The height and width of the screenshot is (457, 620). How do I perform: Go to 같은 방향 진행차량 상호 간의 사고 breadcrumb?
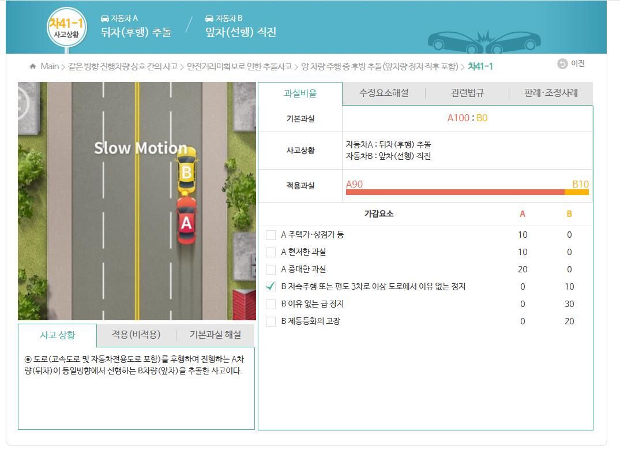pyautogui.click(x=123, y=66)
